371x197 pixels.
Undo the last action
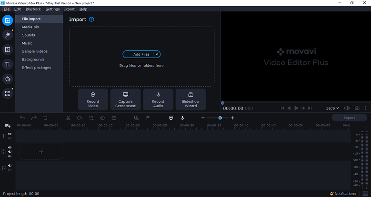[22, 118]
